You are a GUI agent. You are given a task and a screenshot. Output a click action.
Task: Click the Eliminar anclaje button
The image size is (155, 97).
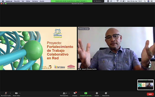tap(84, 29)
